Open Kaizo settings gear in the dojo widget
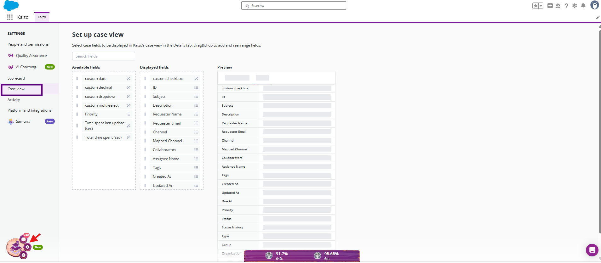 coord(28,247)
